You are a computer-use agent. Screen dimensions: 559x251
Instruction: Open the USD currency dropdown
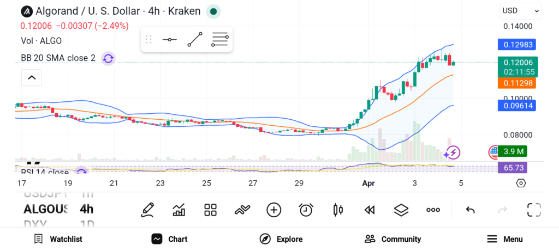pos(520,11)
